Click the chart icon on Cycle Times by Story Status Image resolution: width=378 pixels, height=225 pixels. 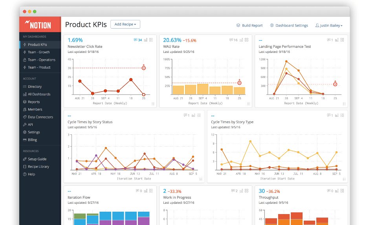tap(193, 115)
